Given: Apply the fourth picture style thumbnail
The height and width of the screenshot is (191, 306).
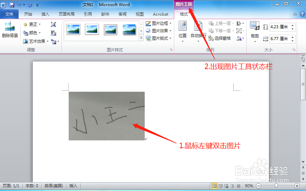Looking at the screenshot, I should pos(129,29).
